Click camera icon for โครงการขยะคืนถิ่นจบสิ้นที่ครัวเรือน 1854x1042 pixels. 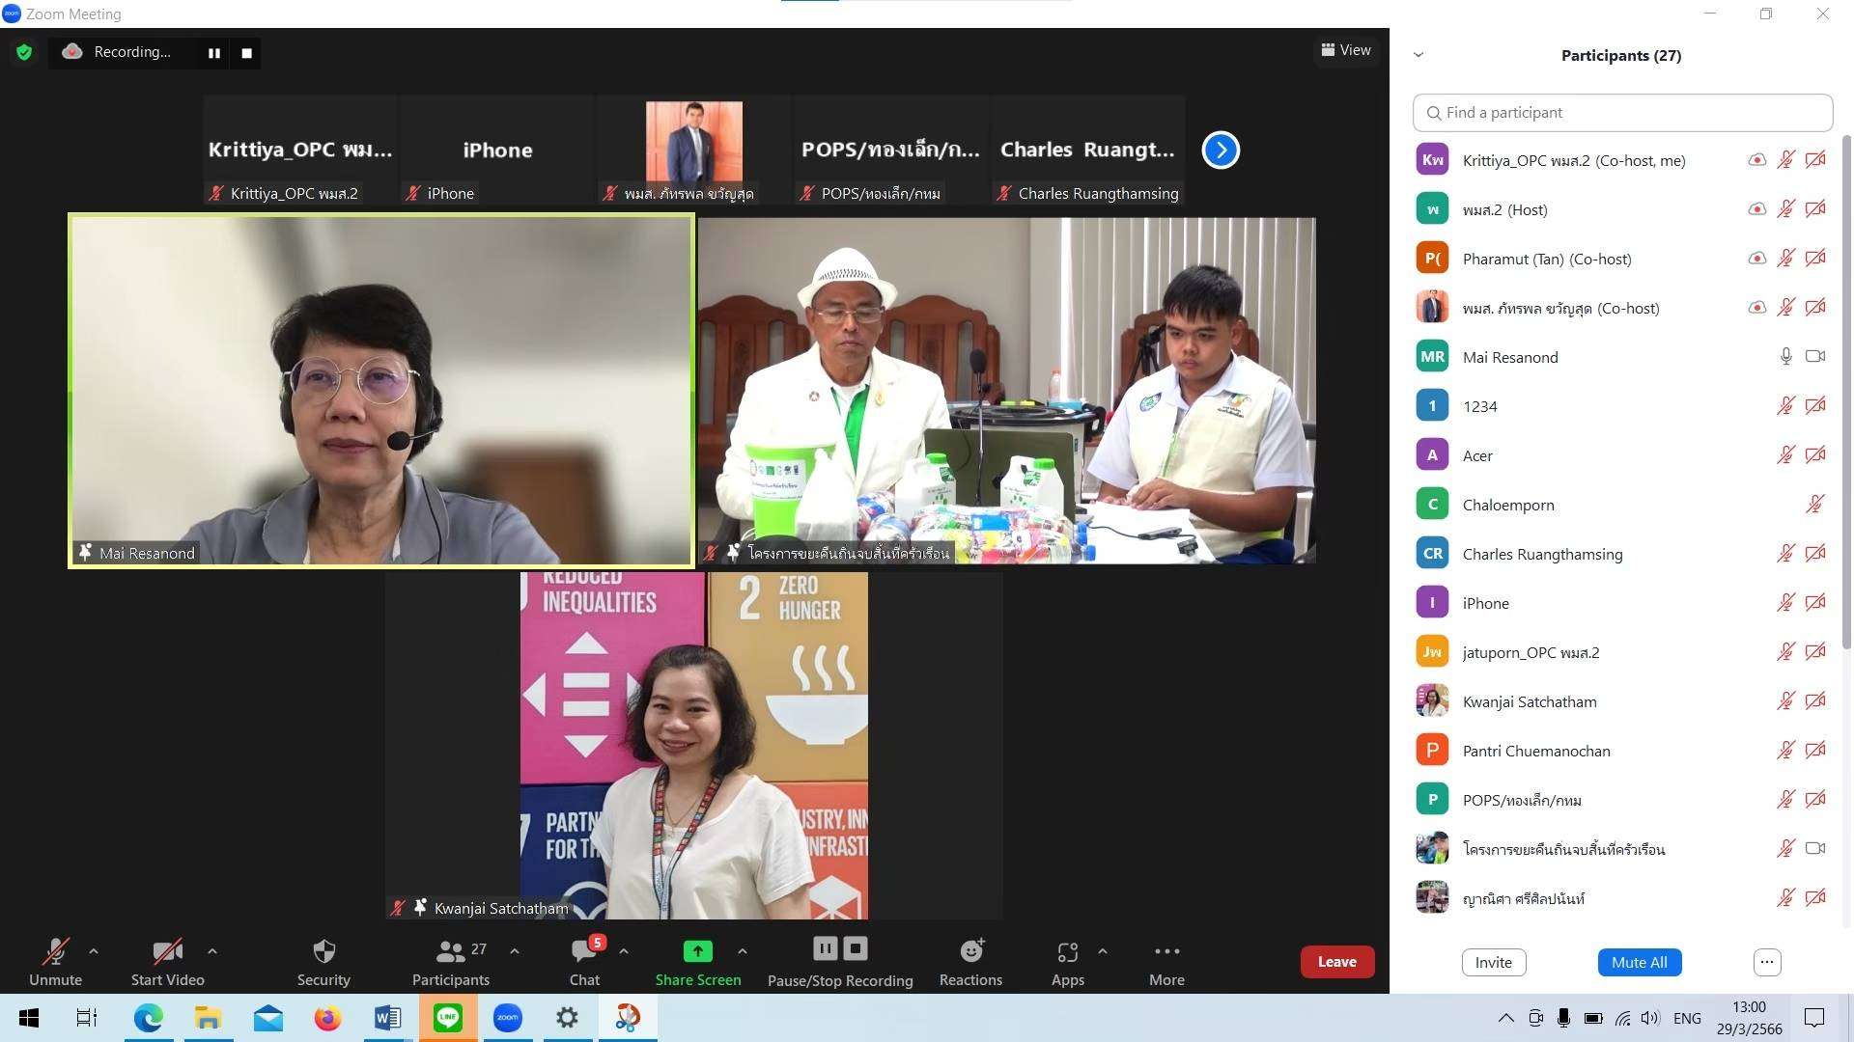tap(1815, 849)
